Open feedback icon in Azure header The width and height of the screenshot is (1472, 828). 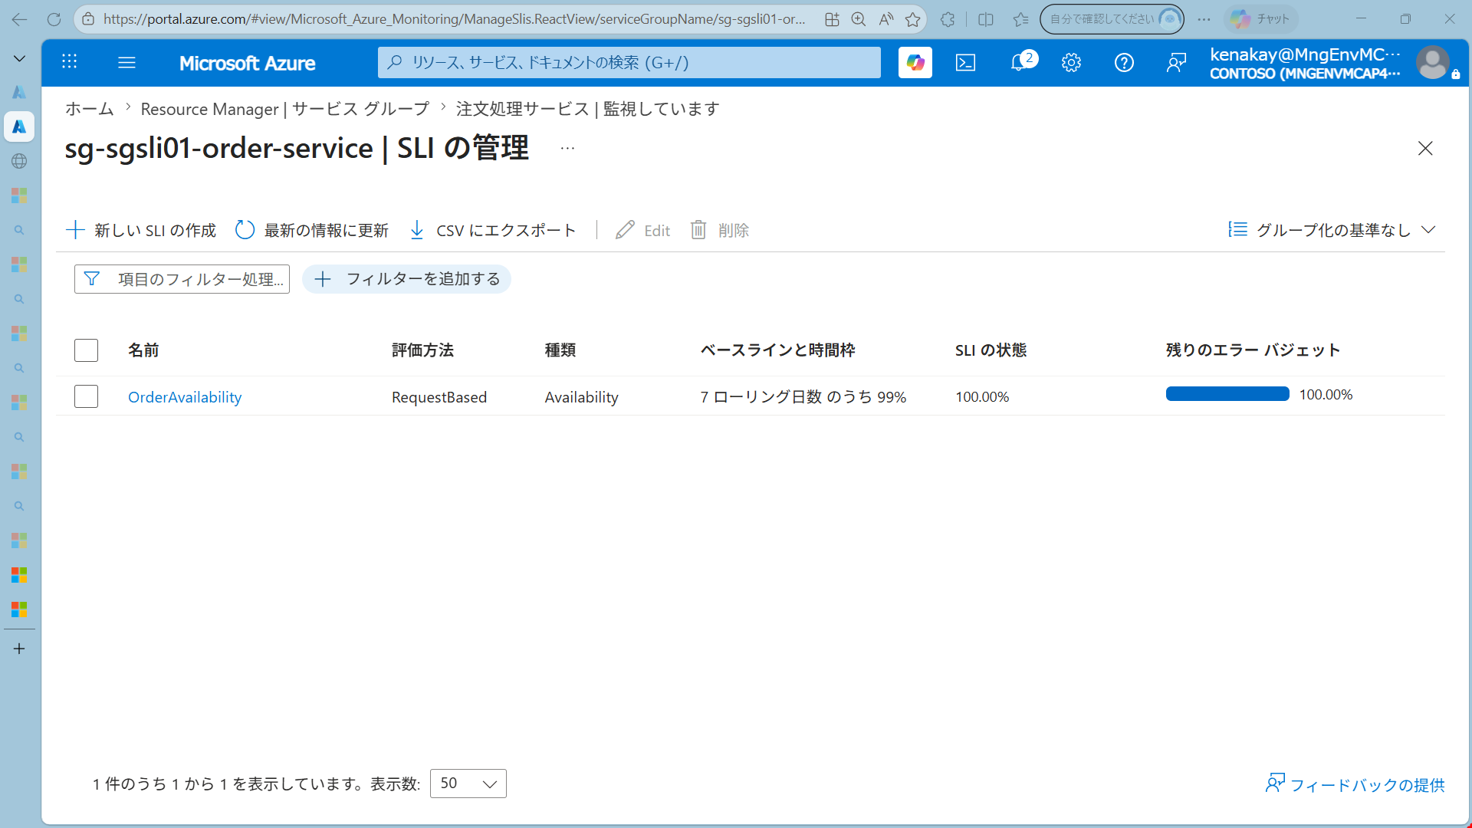tap(1176, 62)
